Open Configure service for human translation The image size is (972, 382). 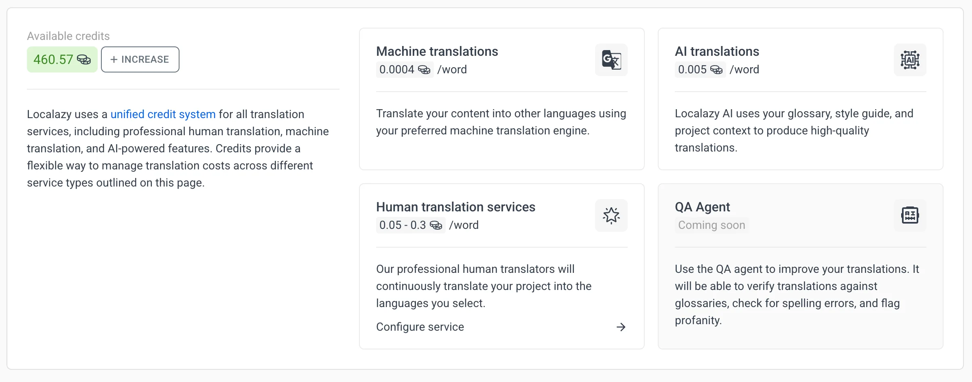click(x=420, y=327)
